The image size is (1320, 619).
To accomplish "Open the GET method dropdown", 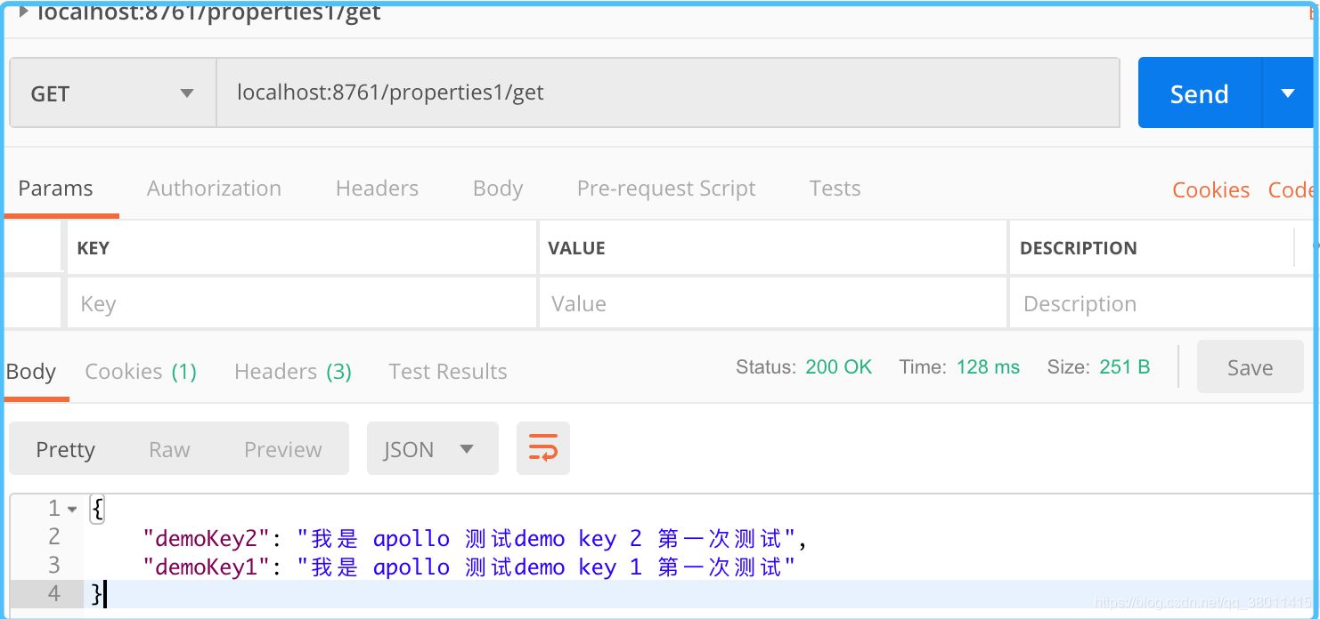I will pyautogui.click(x=112, y=93).
